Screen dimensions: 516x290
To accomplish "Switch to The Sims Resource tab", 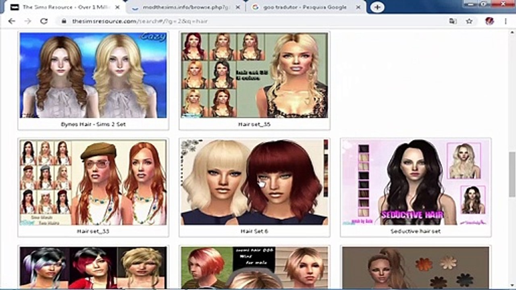I will 64,7.
